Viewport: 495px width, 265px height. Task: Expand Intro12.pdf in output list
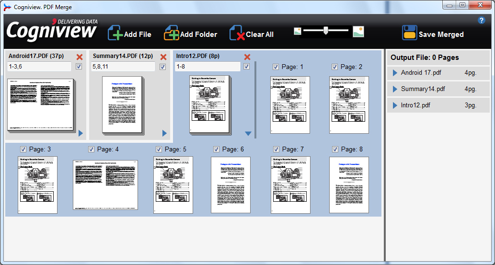[x=395, y=105]
